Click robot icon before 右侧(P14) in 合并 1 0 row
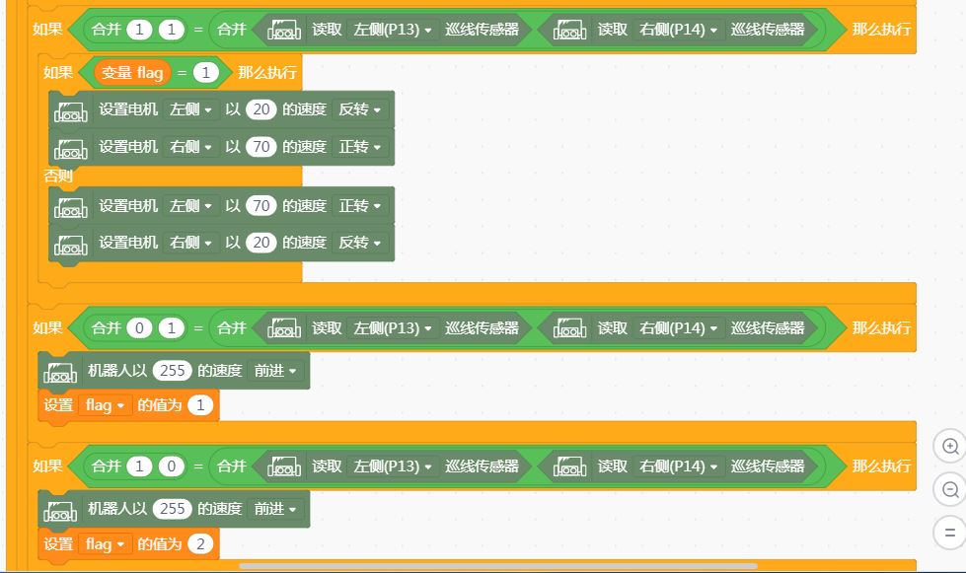This screenshot has width=966, height=573. [570, 466]
